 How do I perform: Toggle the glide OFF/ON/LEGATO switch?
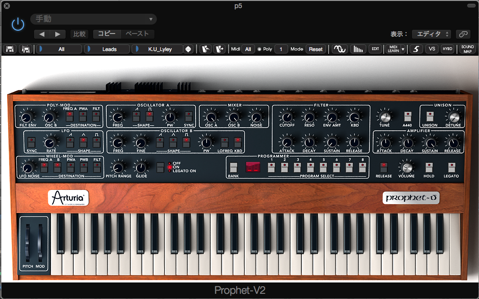pyautogui.click(x=161, y=167)
